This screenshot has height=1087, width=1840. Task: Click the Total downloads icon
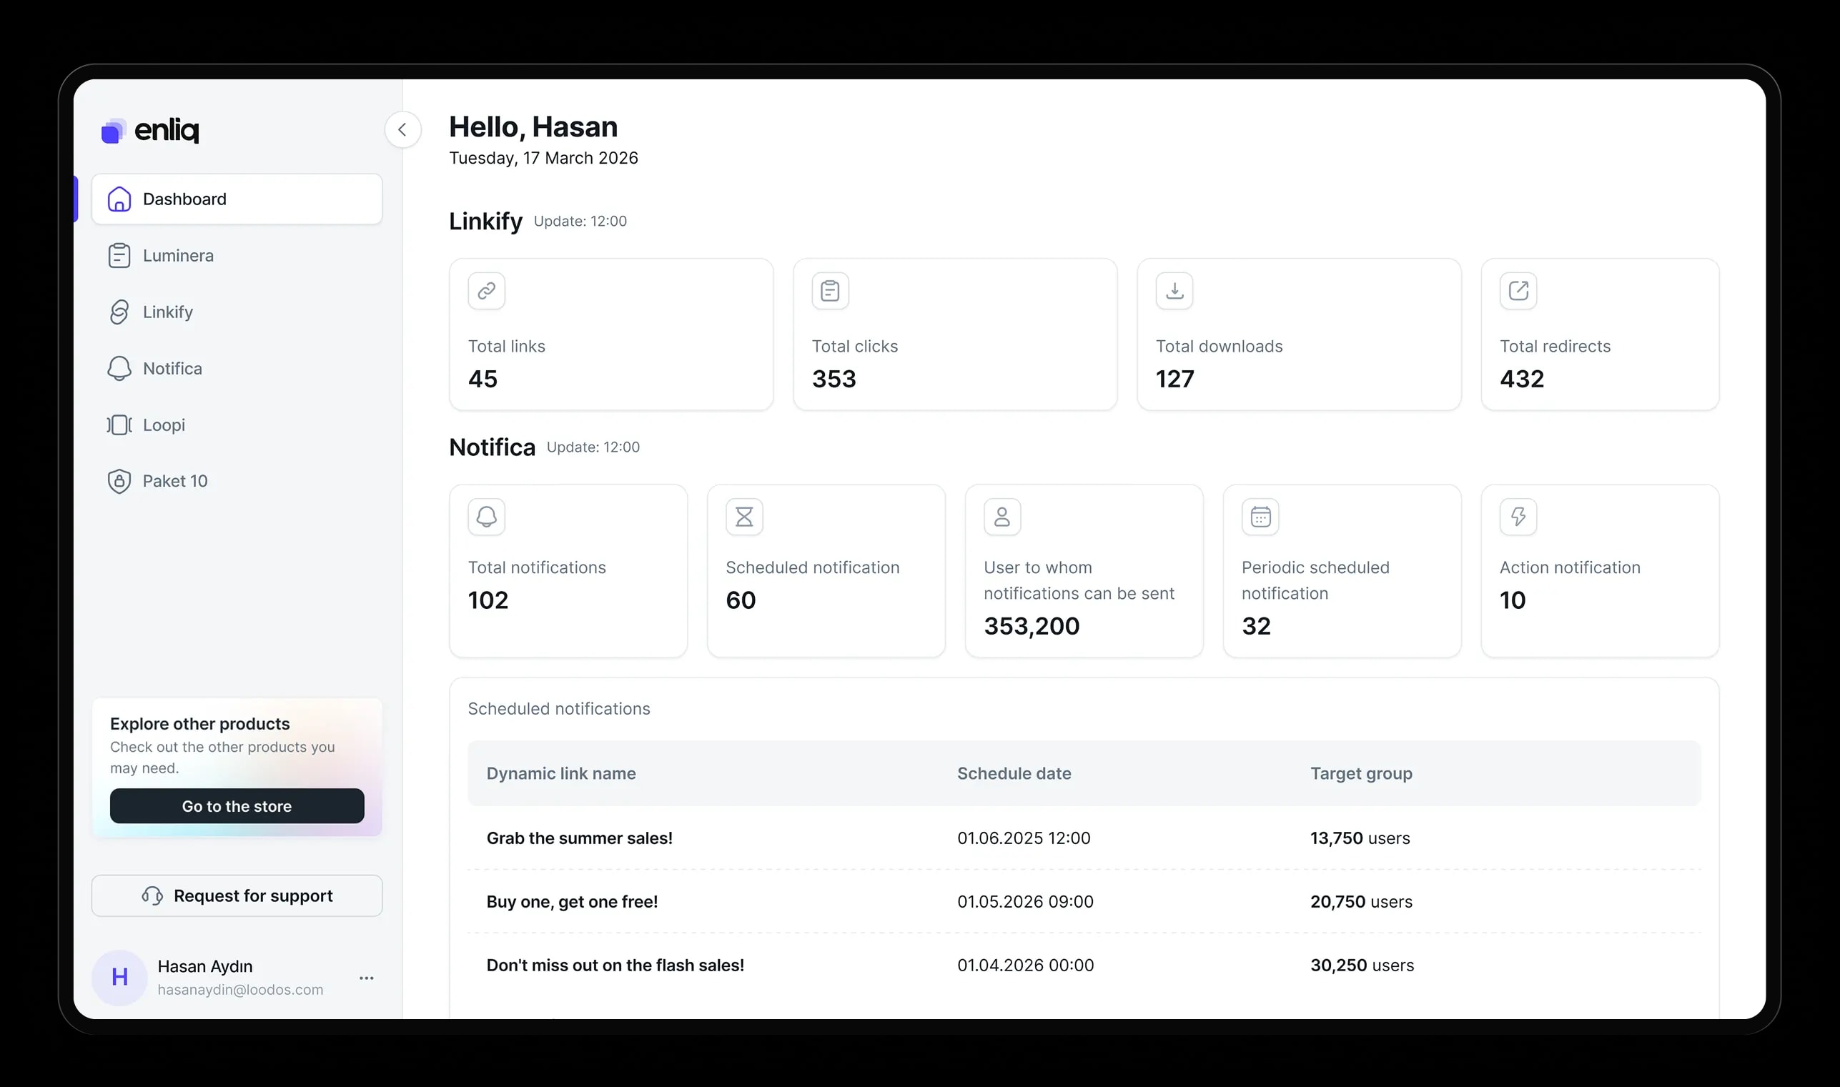coord(1174,292)
